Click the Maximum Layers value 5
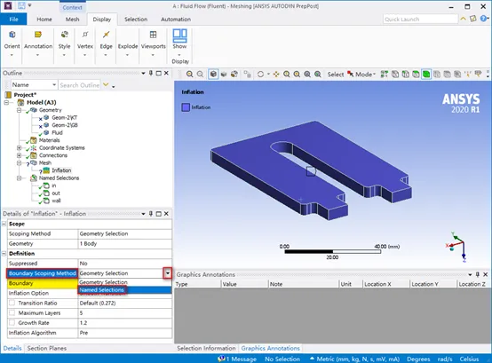 coord(124,312)
